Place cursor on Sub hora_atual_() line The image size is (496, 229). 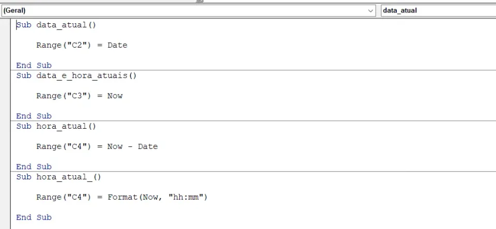(58, 177)
